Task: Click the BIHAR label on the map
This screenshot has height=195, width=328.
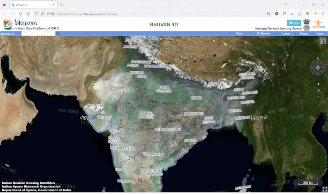Action: [196, 98]
